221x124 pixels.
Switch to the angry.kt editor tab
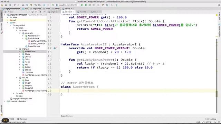click(54, 12)
